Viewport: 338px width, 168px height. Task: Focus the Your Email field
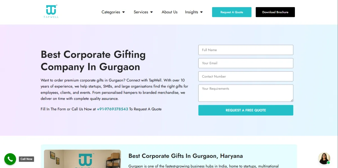246,63
